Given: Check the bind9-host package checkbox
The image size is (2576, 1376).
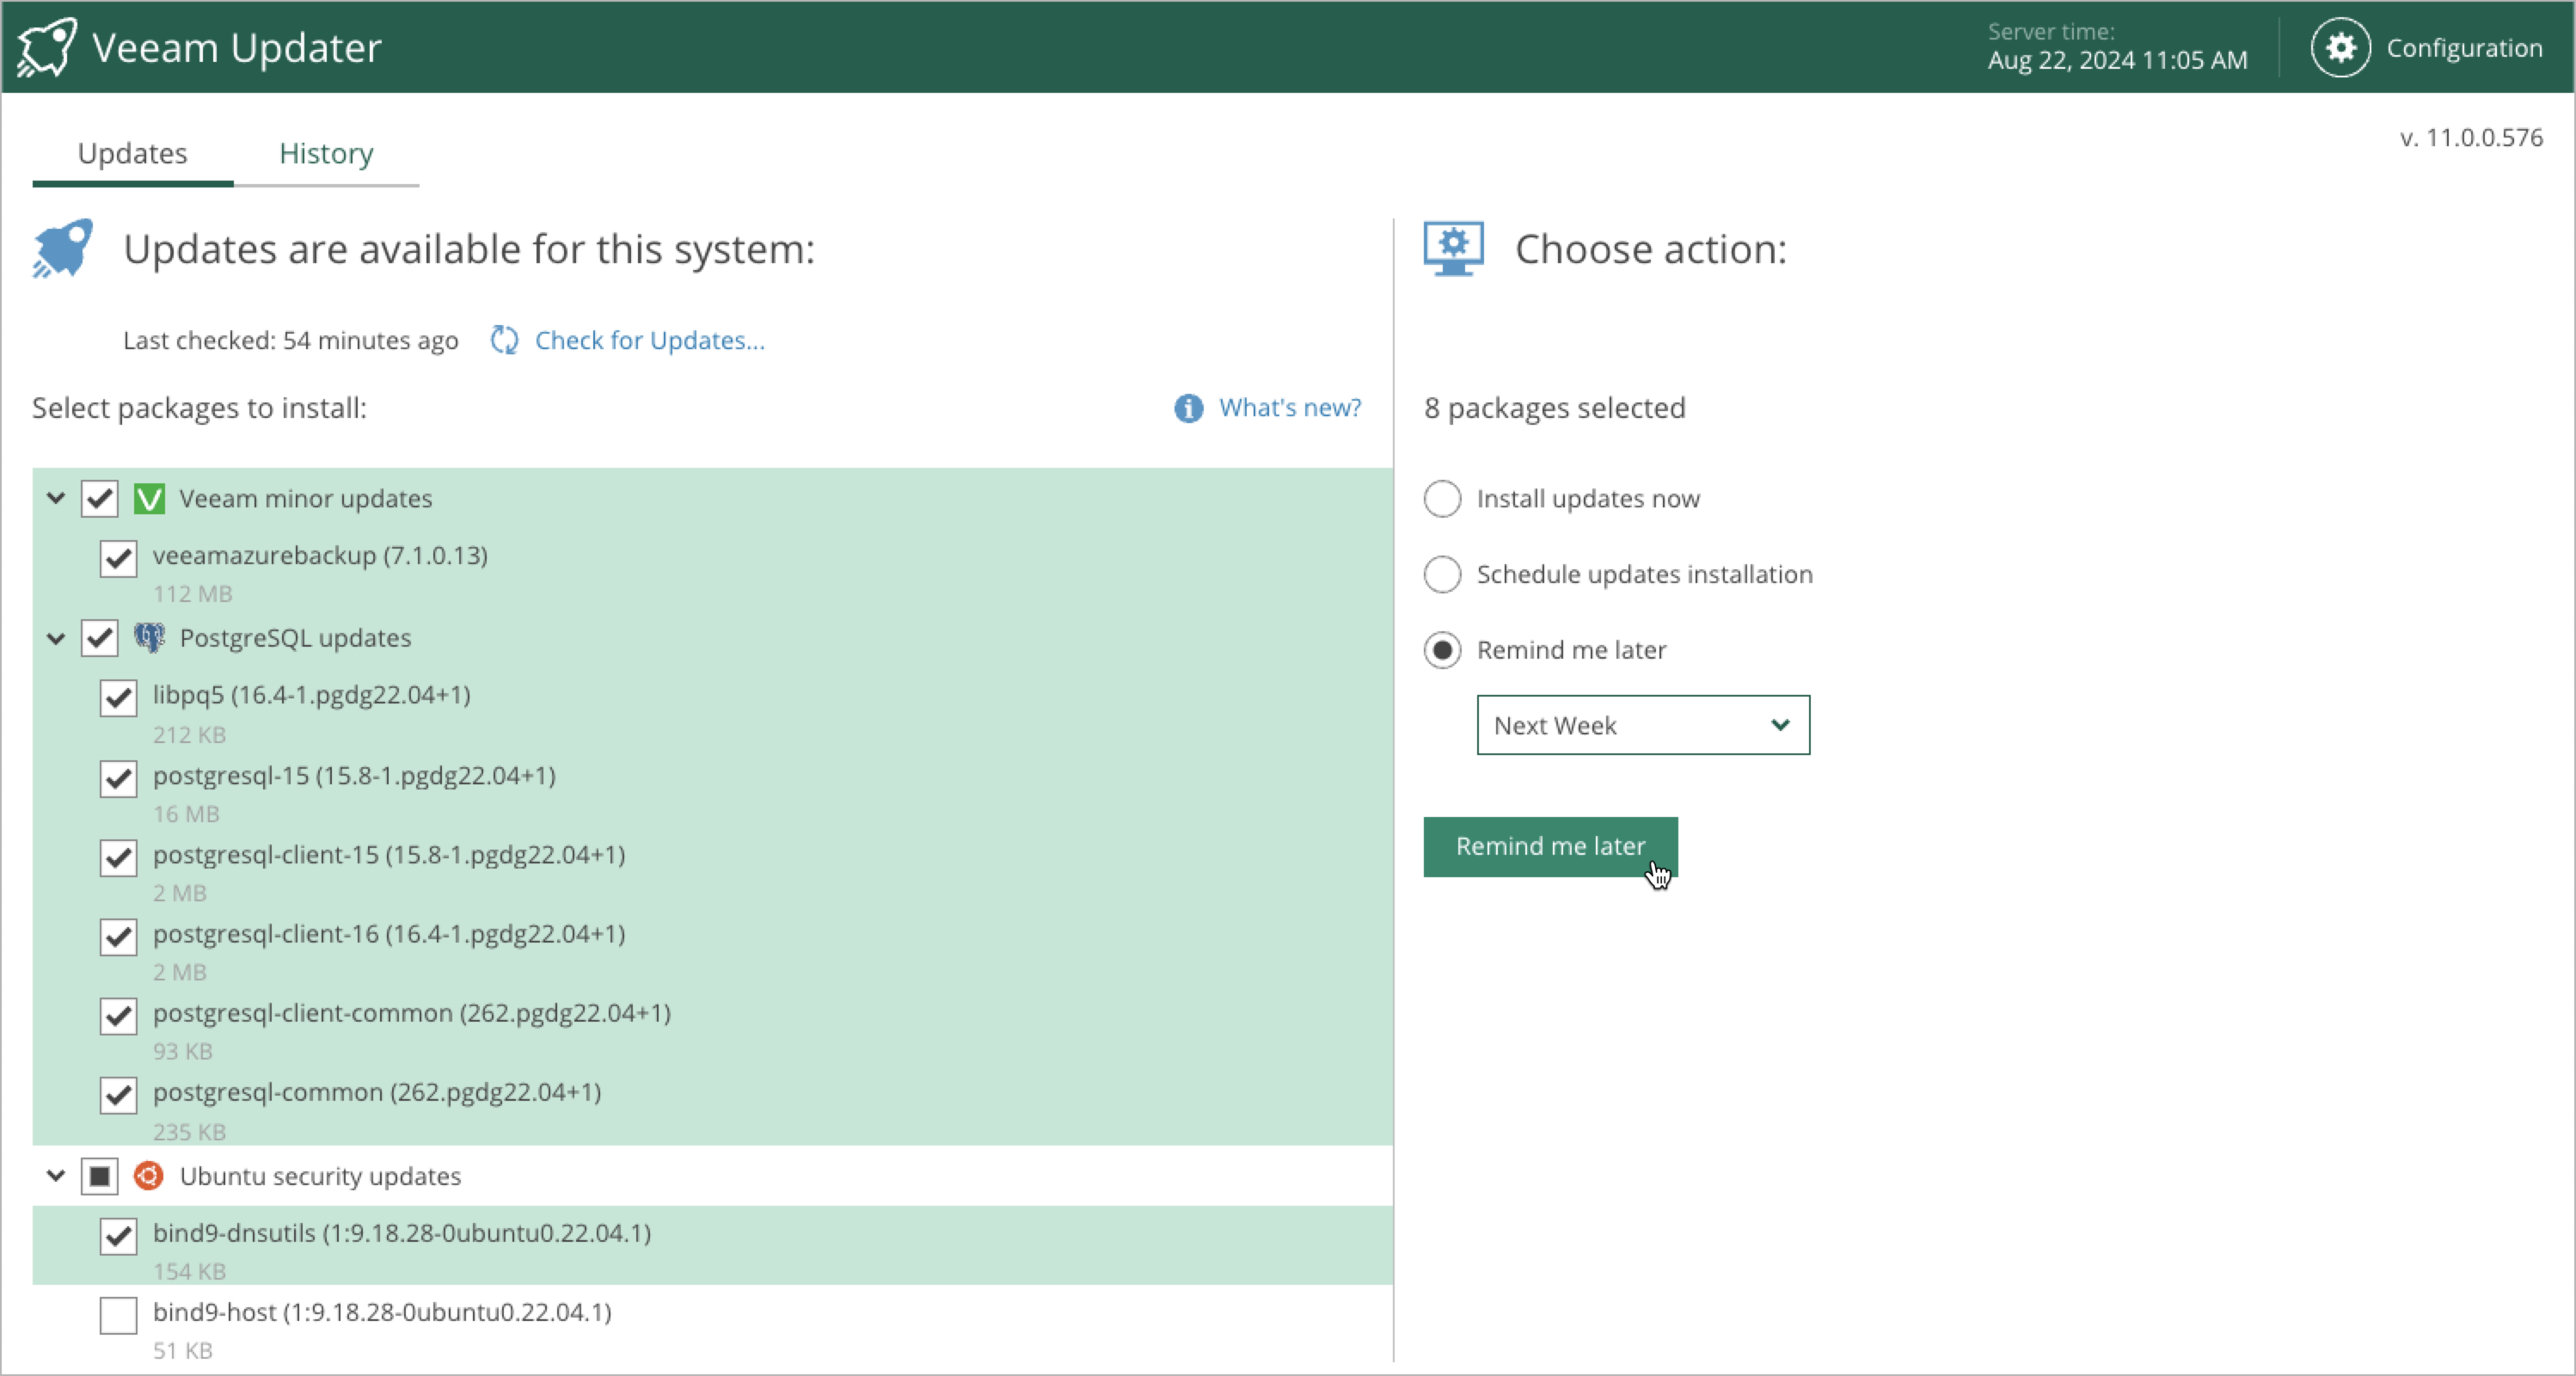Looking at the screenshot, I should [x=118, y=1315].
